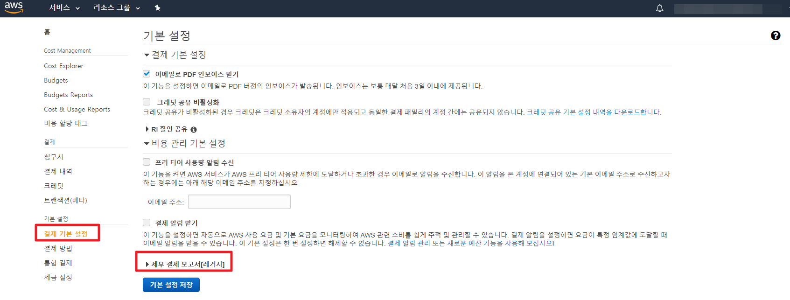Open the 서비스 dropdown menu
The image size is (790, 300).
click(64, 8)
